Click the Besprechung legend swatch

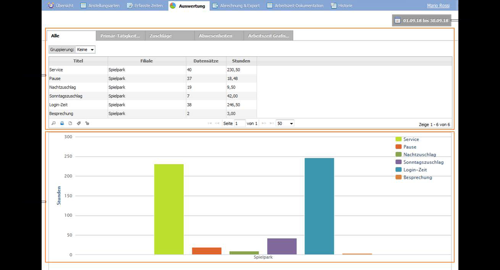399,177
